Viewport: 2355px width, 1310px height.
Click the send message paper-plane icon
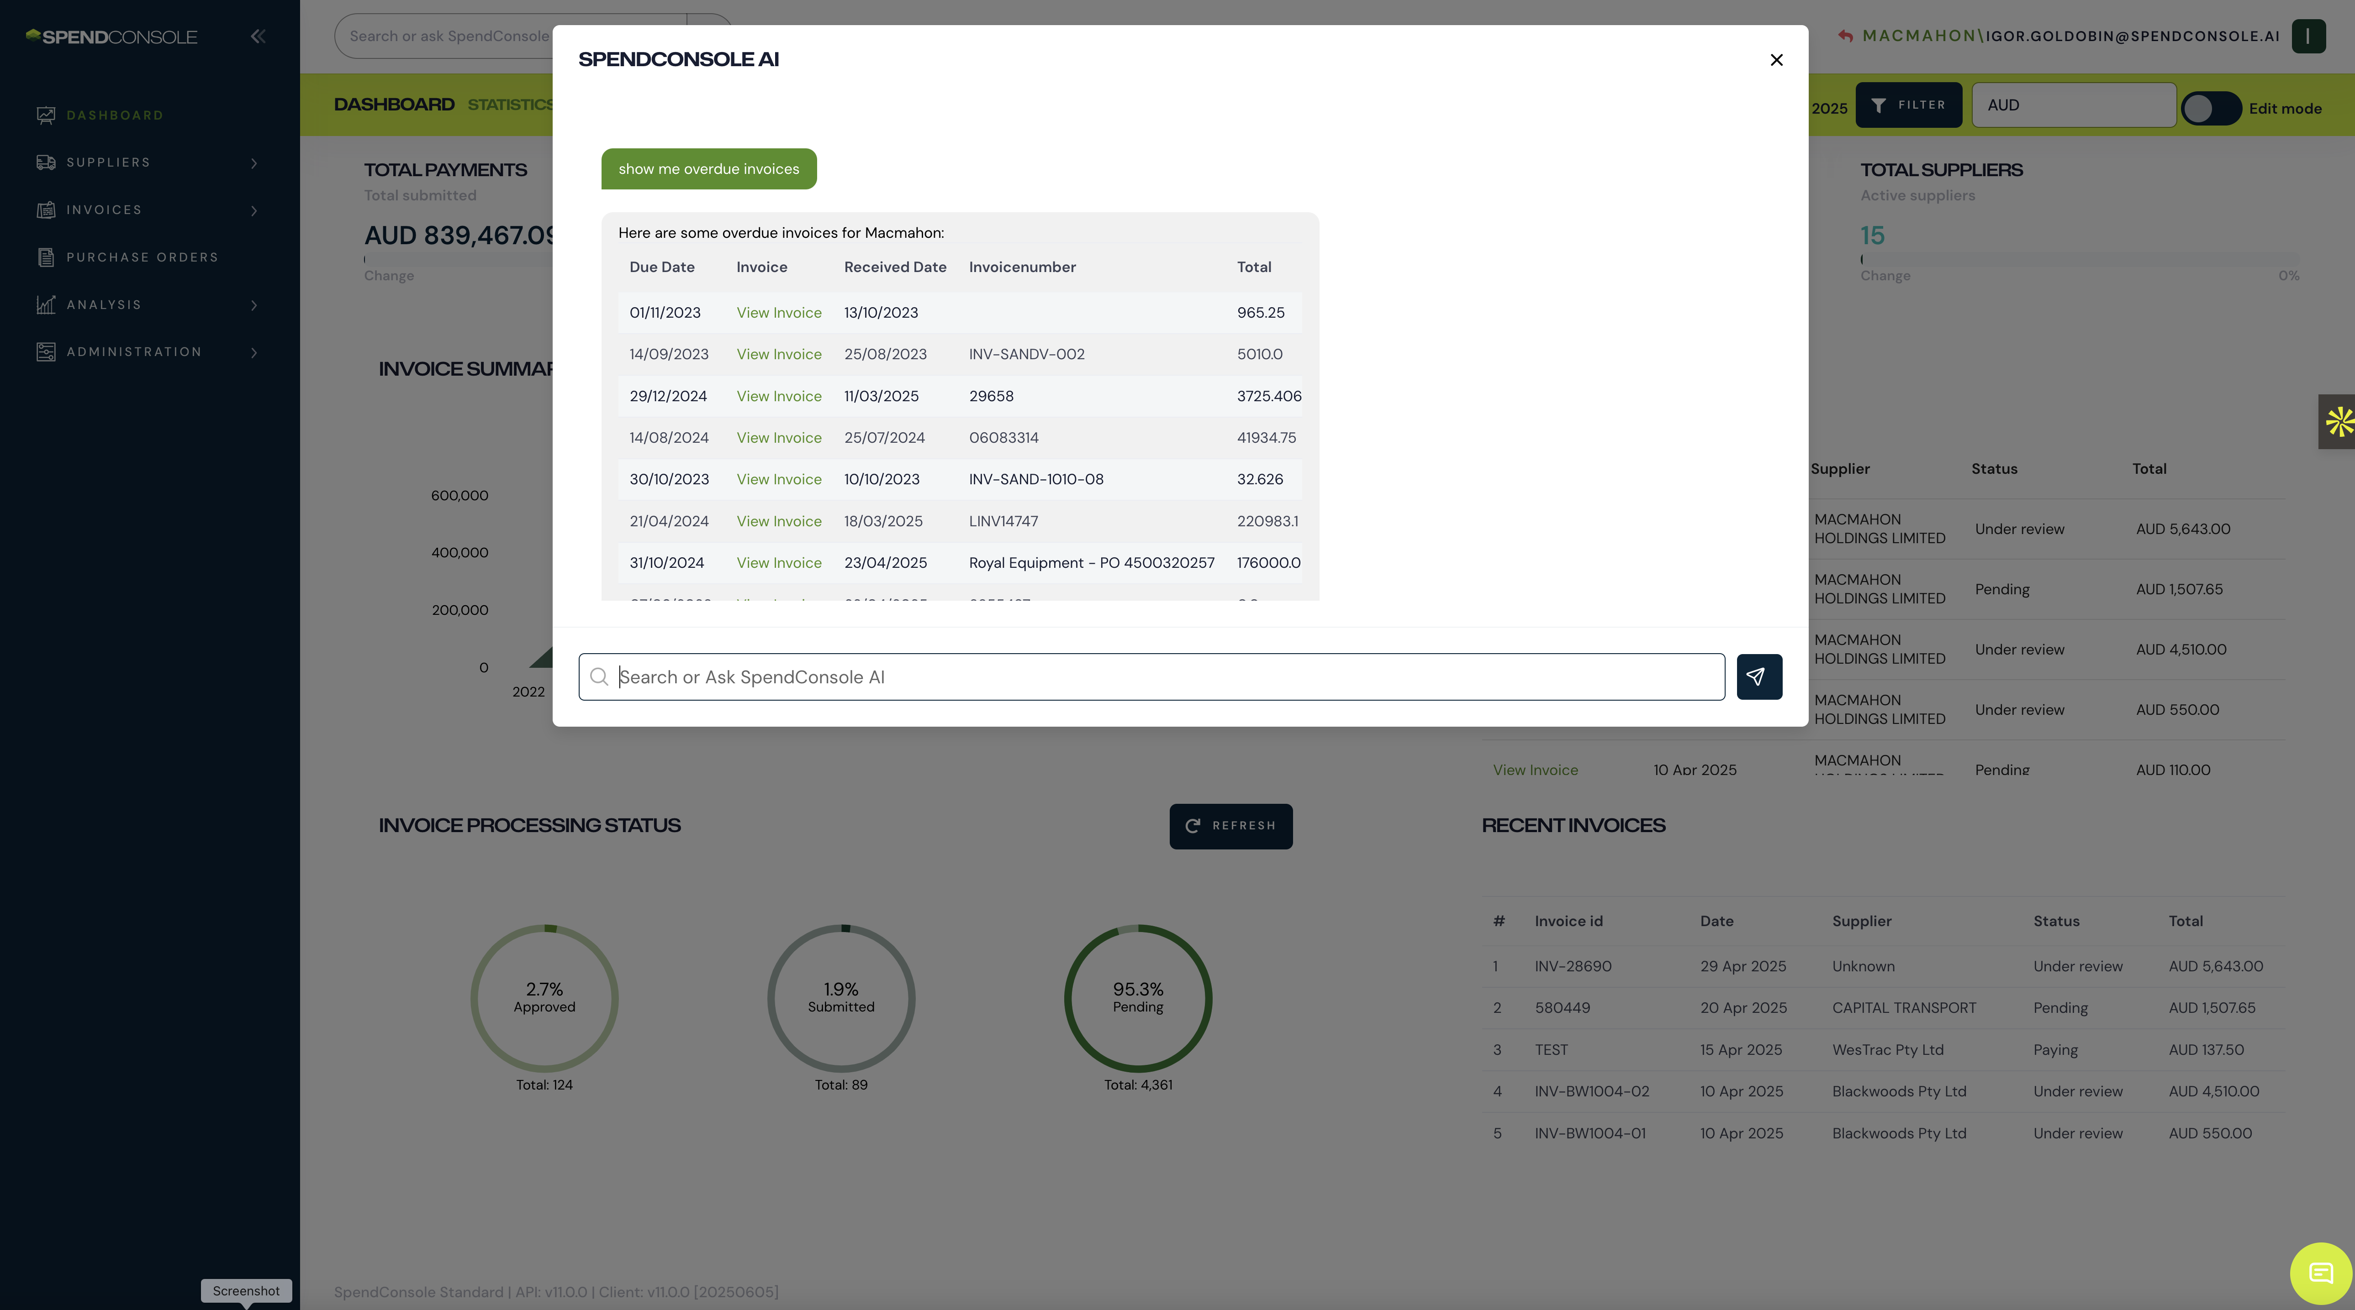[1758, 677]
